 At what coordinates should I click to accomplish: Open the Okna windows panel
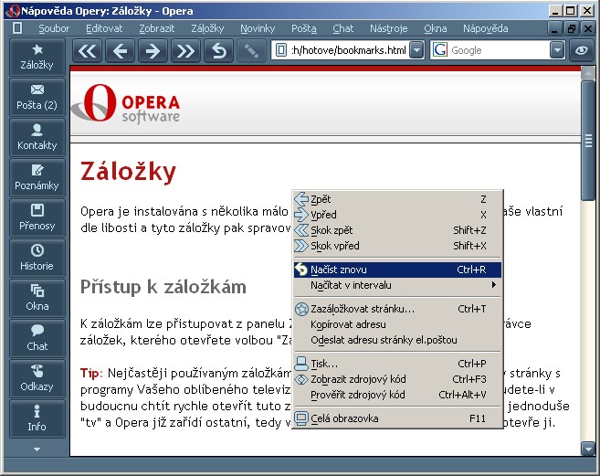[x=37, y=299]
